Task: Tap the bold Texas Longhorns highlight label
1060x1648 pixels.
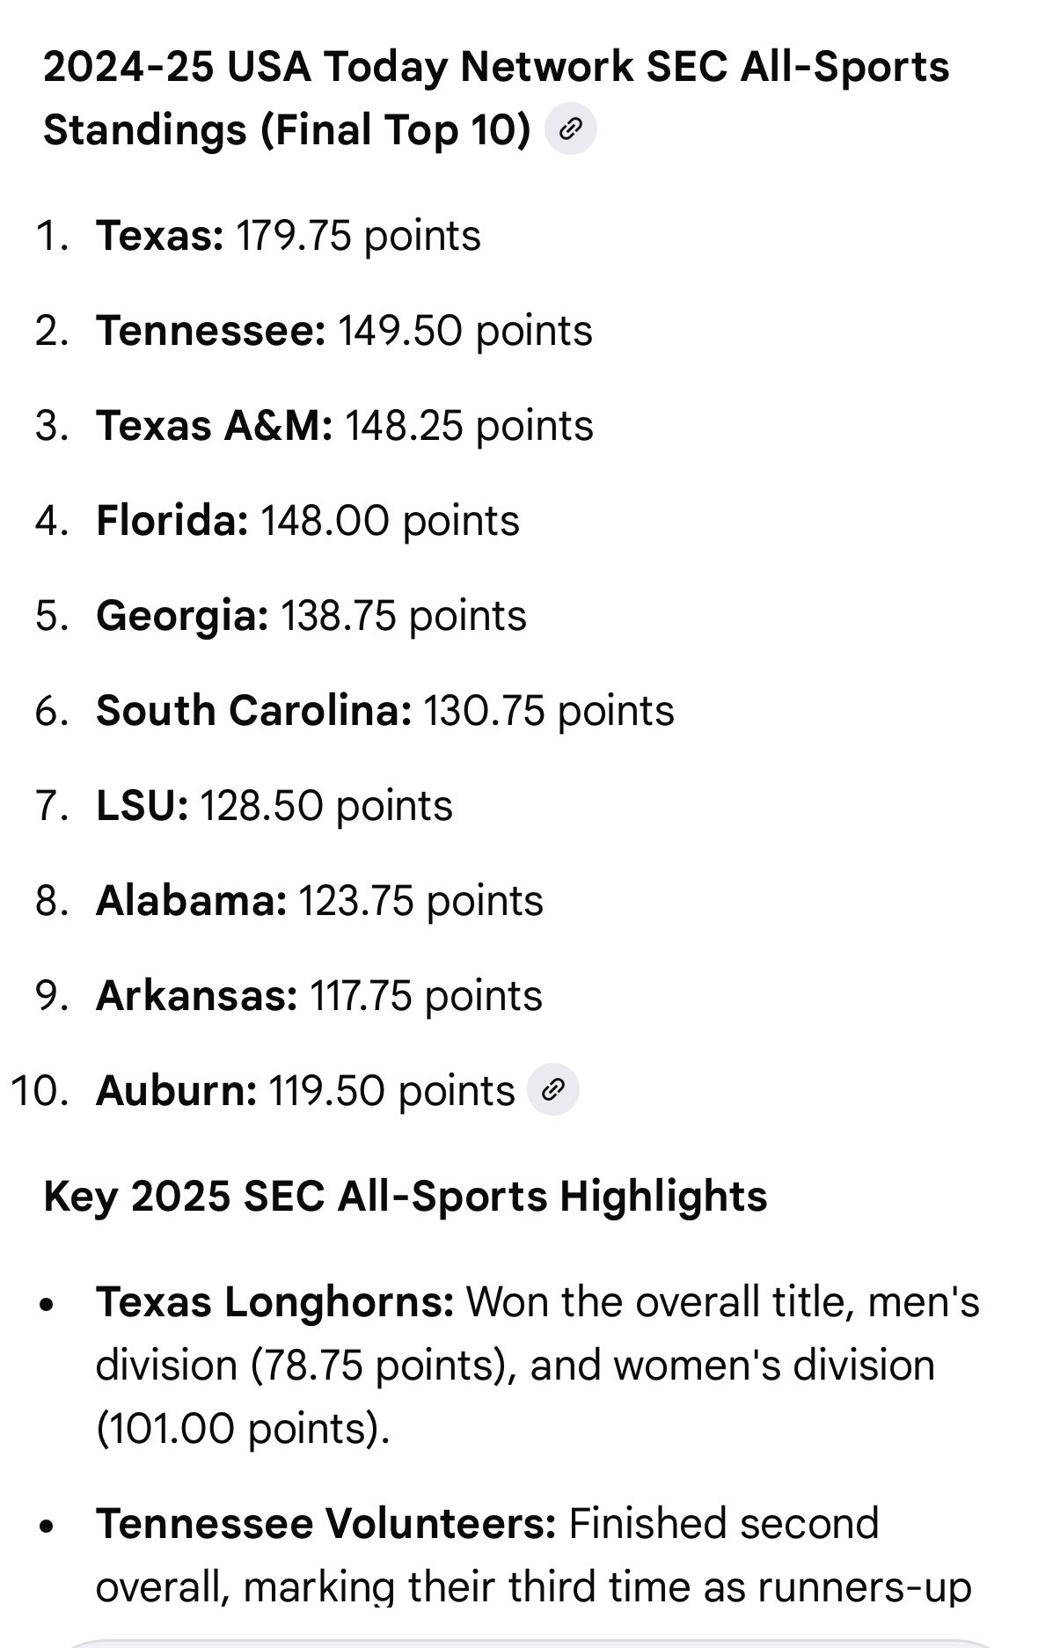Action: pyautogui.click(x=274, y=1302)
